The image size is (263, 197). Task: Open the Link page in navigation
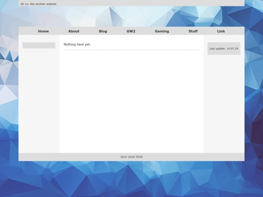221,31
